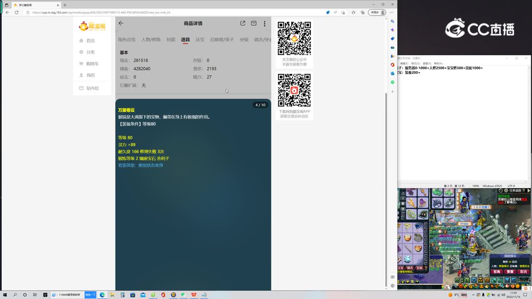Click the gear icon on the 任务追踪 panel
Screen dimensions: 532x299
(506, 191)
